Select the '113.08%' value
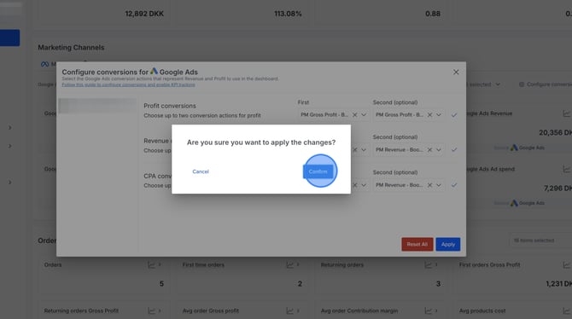 tap(288, 14)
